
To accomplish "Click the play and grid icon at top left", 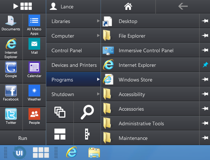I will (x=23, y=6).
